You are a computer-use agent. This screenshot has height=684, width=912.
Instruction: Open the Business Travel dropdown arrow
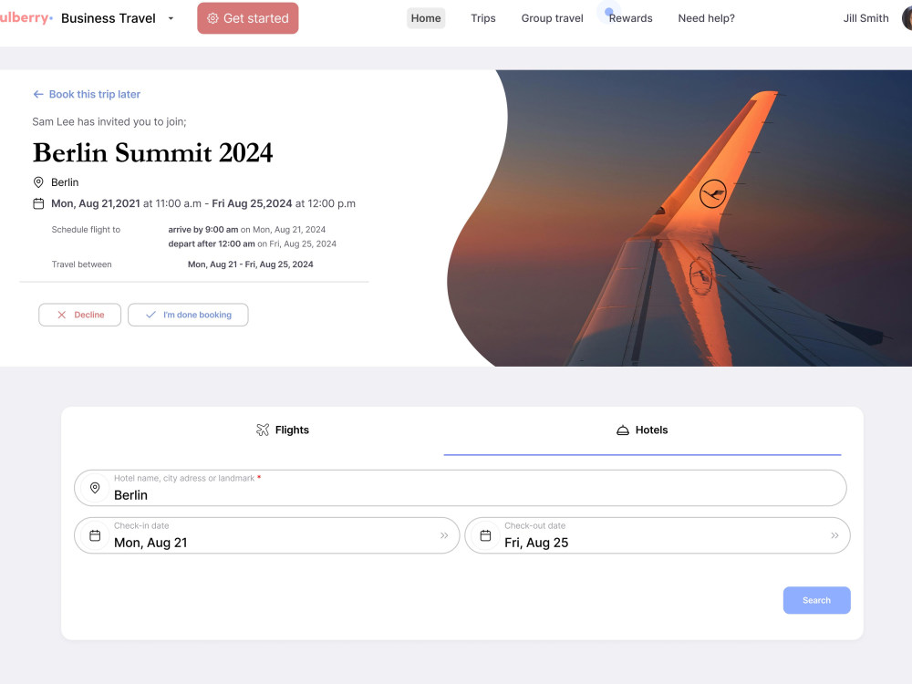171,18
